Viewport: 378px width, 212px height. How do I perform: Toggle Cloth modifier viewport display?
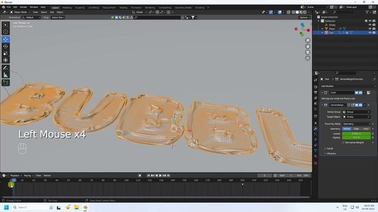[357, 92]
